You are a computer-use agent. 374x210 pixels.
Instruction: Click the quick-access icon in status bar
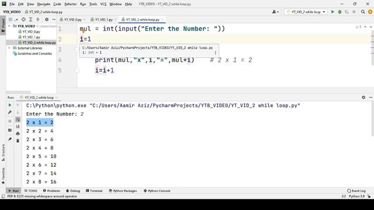click(3, 196)
